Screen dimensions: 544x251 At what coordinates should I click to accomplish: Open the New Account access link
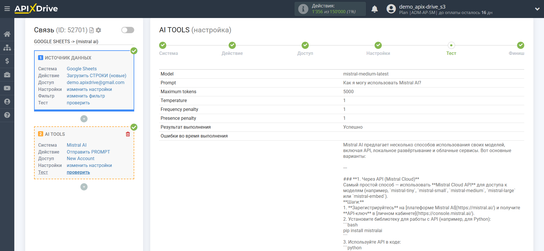pos(80,158)
